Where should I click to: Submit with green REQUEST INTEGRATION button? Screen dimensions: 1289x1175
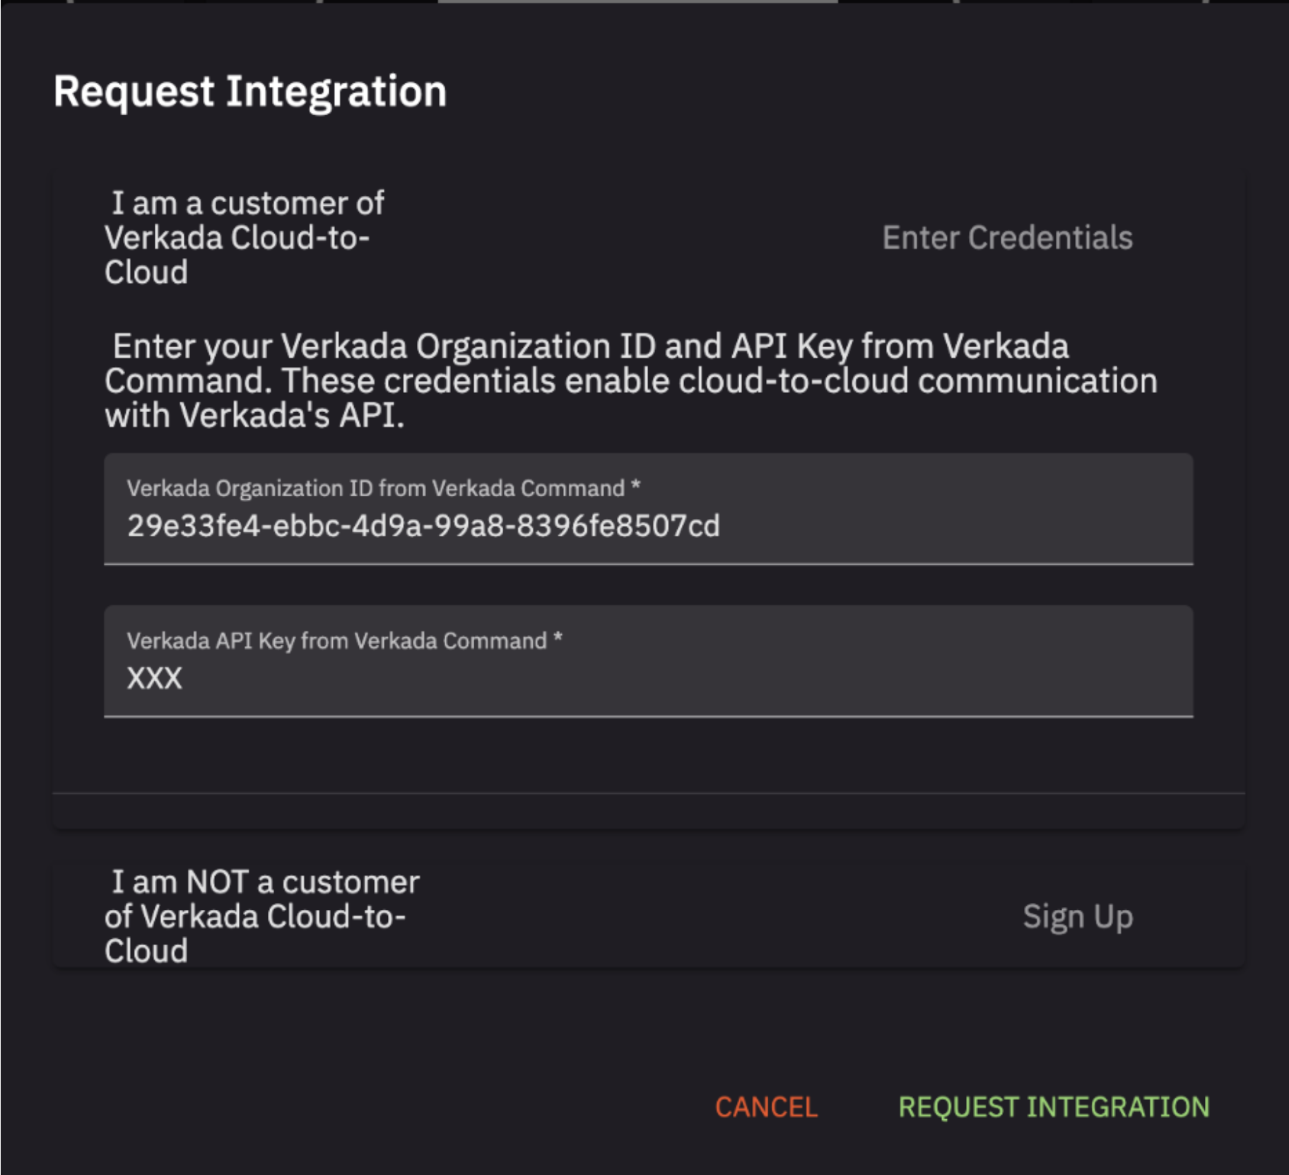(x=1054, y=1107)
